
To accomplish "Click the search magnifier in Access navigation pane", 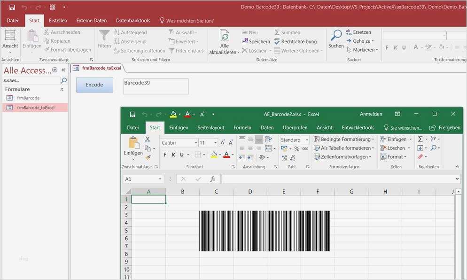I will (64, 80).
